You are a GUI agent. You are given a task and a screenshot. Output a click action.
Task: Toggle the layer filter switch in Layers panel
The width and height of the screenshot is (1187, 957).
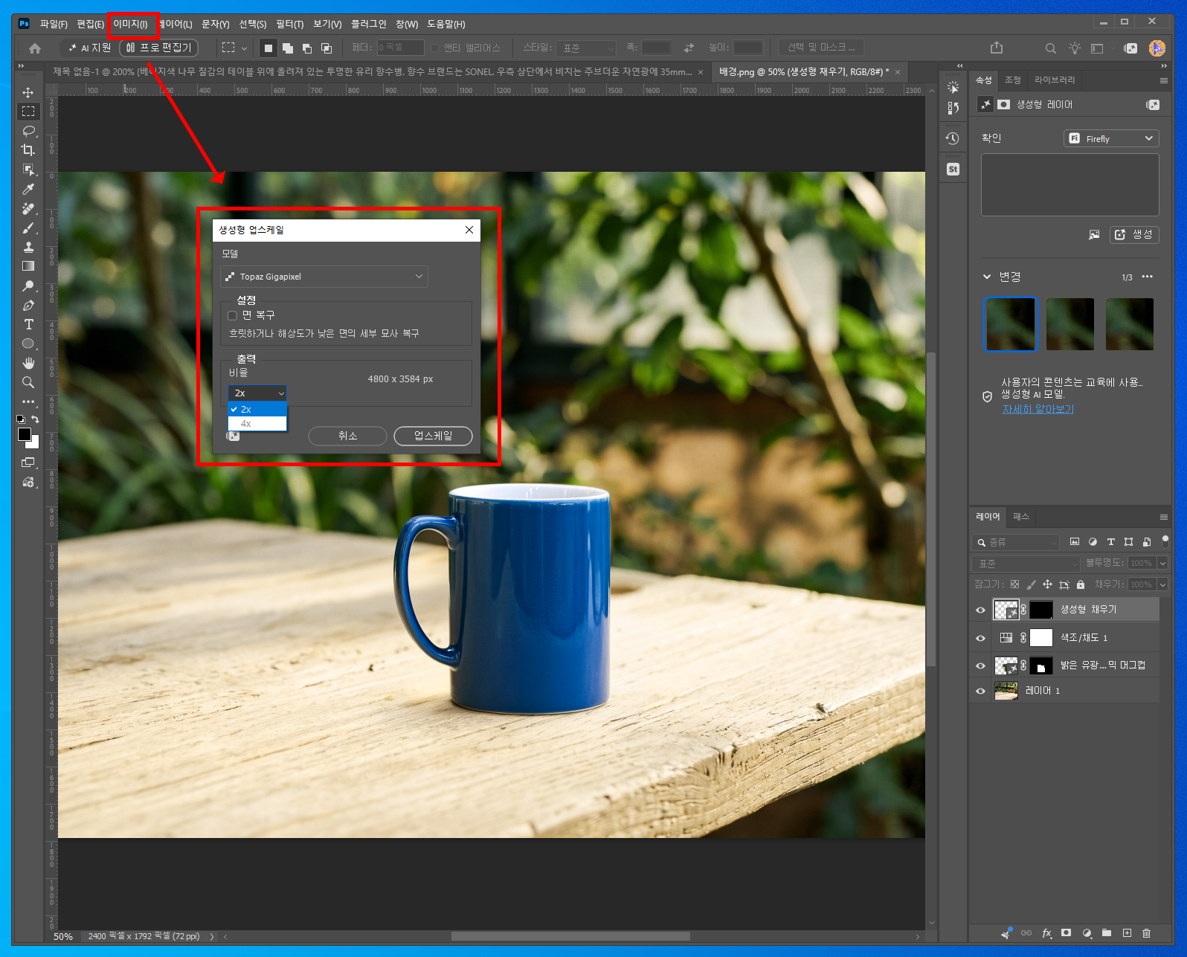coord(1165,541)
